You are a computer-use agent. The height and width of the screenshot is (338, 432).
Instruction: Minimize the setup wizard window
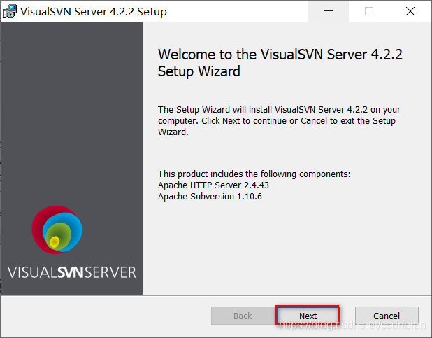point(329,11)
